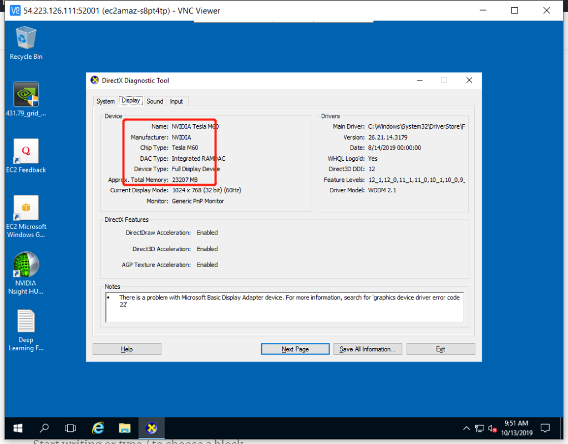Open EC2 Microsoft Windows Guide shortcut
The width and height of the screenshot is (568, 444).
(26, 209)
